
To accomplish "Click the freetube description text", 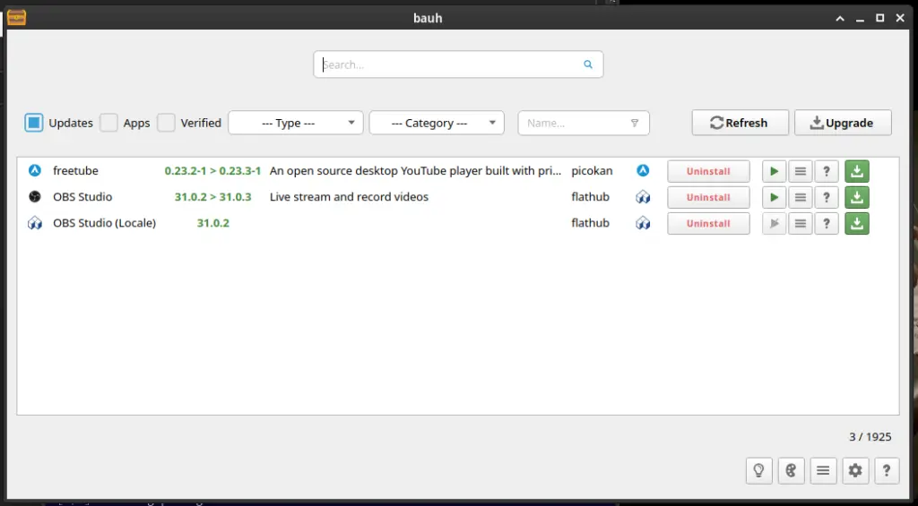I will coord(416,171).
